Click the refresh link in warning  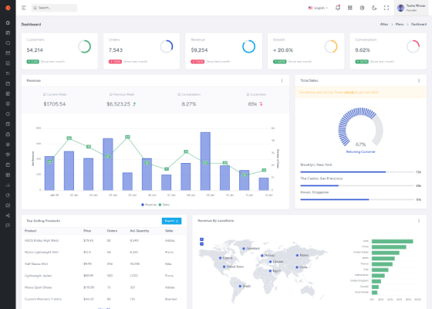[x=349, y=93]
